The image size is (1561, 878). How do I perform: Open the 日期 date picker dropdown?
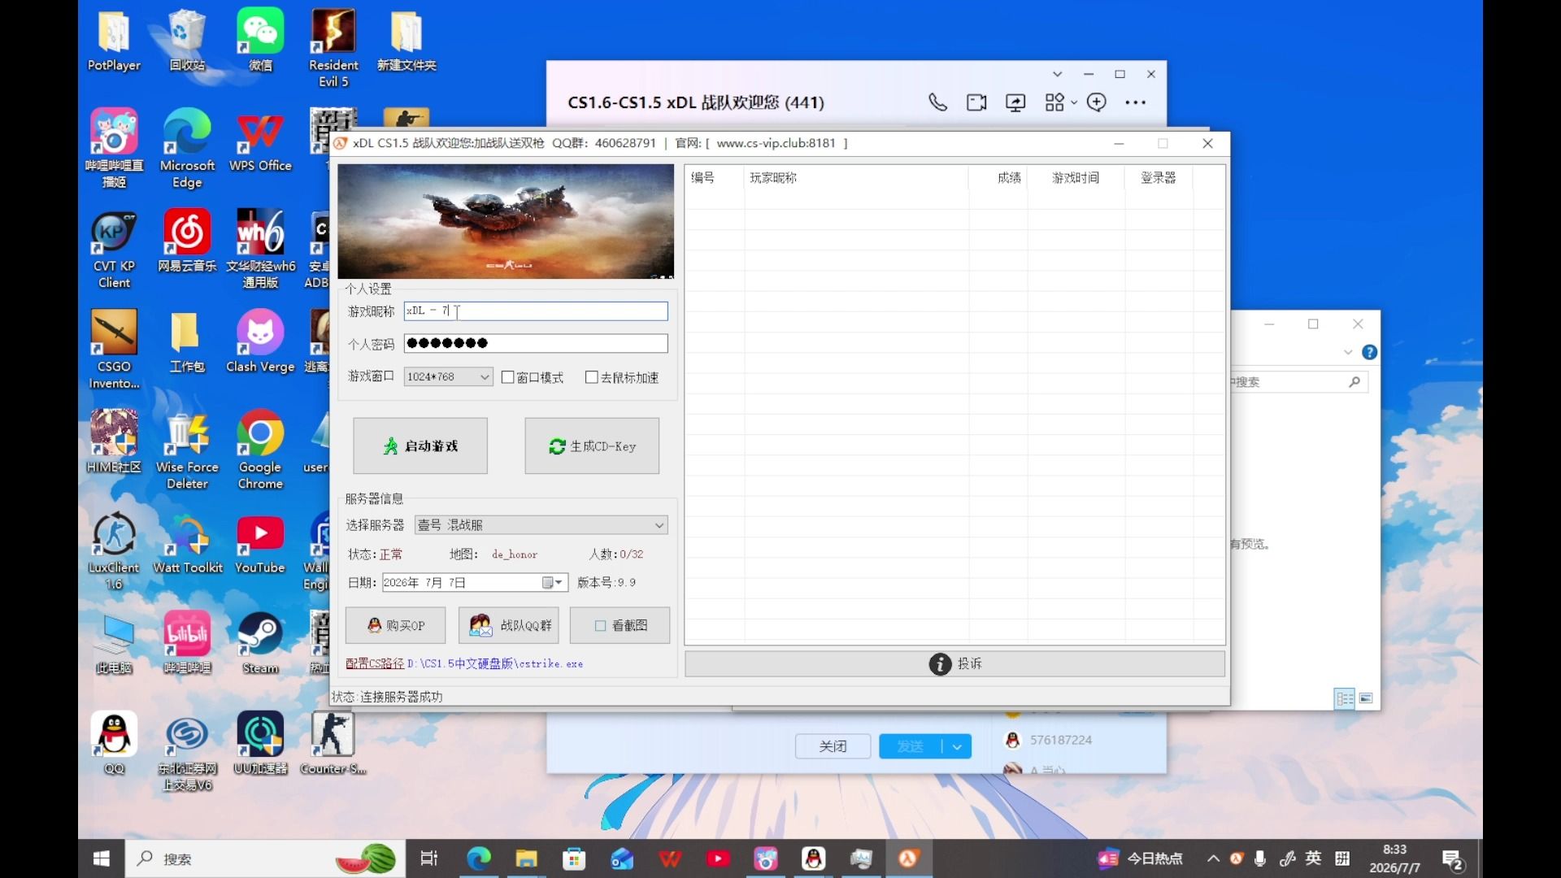click(554, 583)
